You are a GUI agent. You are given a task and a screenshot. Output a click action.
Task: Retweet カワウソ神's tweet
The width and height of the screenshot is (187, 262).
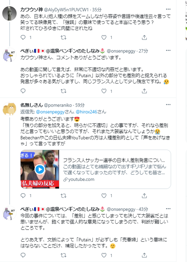(x=64, y=37)
